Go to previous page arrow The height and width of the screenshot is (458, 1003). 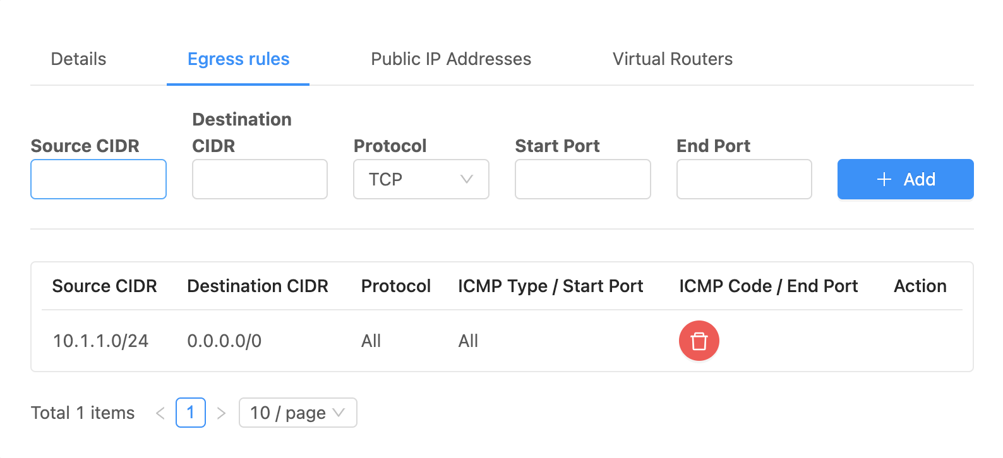(x=160, y=413)
